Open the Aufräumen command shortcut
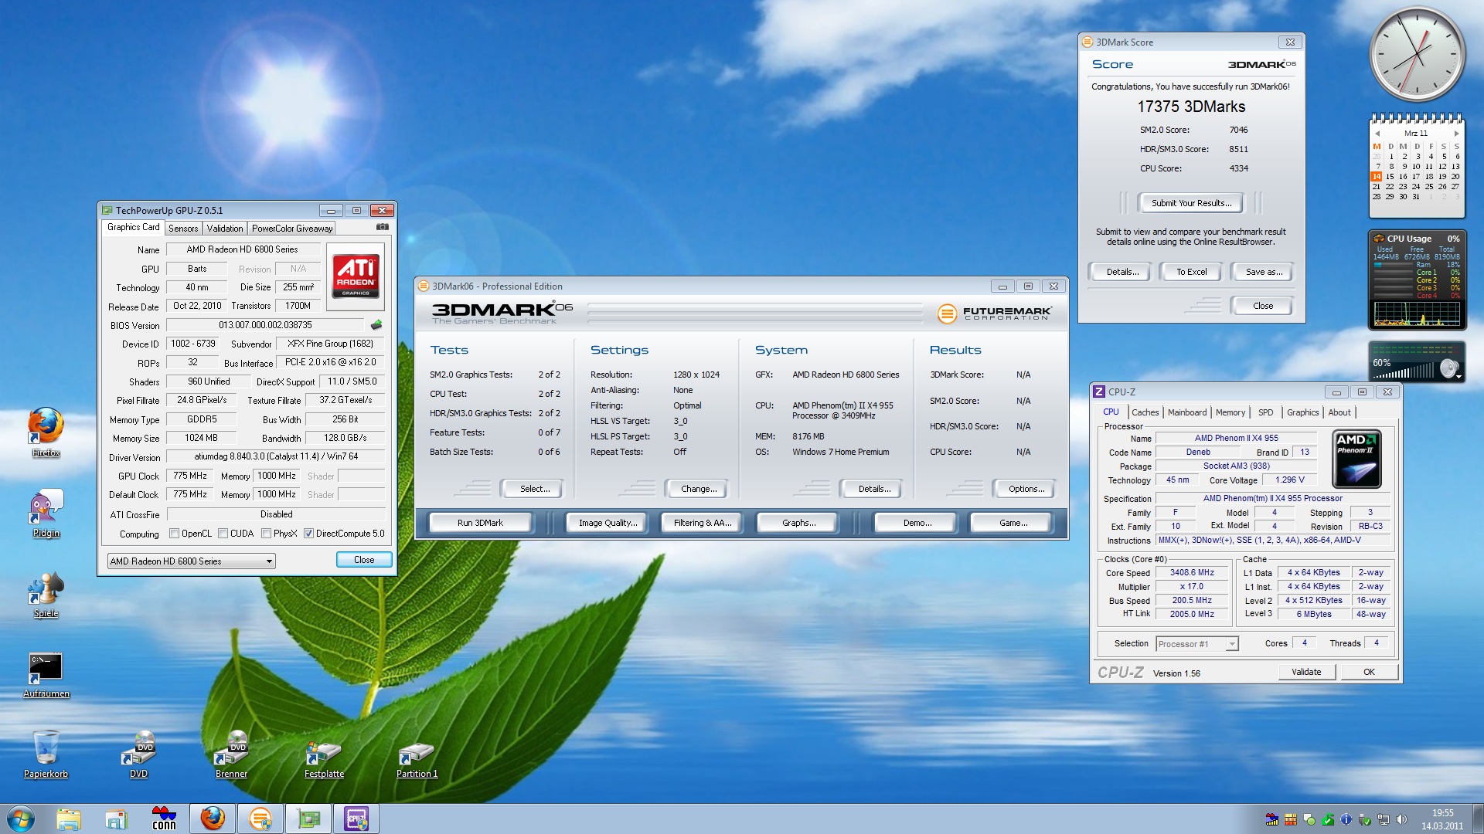 [x=46, y=675]
